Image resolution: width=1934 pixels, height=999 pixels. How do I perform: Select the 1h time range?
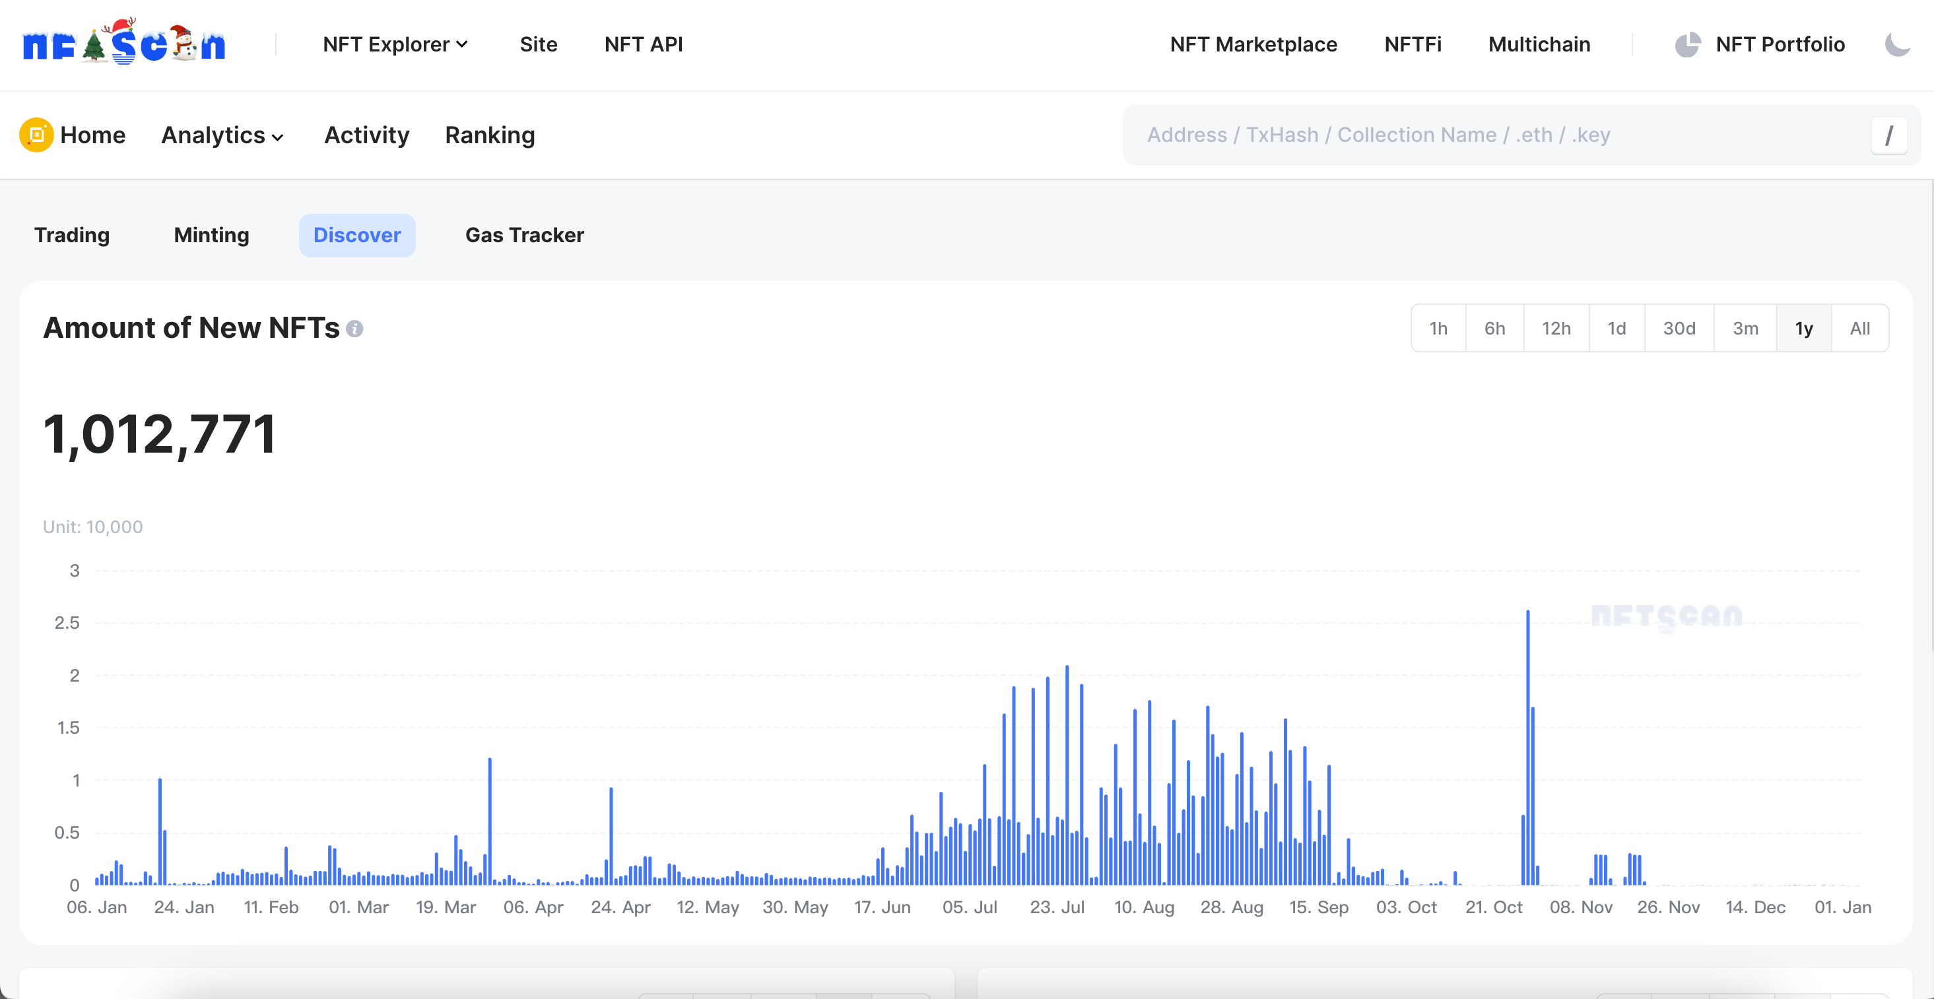[1438, 328]
